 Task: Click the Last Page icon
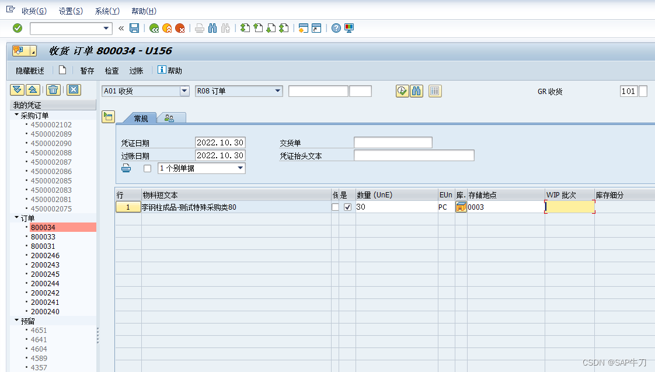coord(284,28)
